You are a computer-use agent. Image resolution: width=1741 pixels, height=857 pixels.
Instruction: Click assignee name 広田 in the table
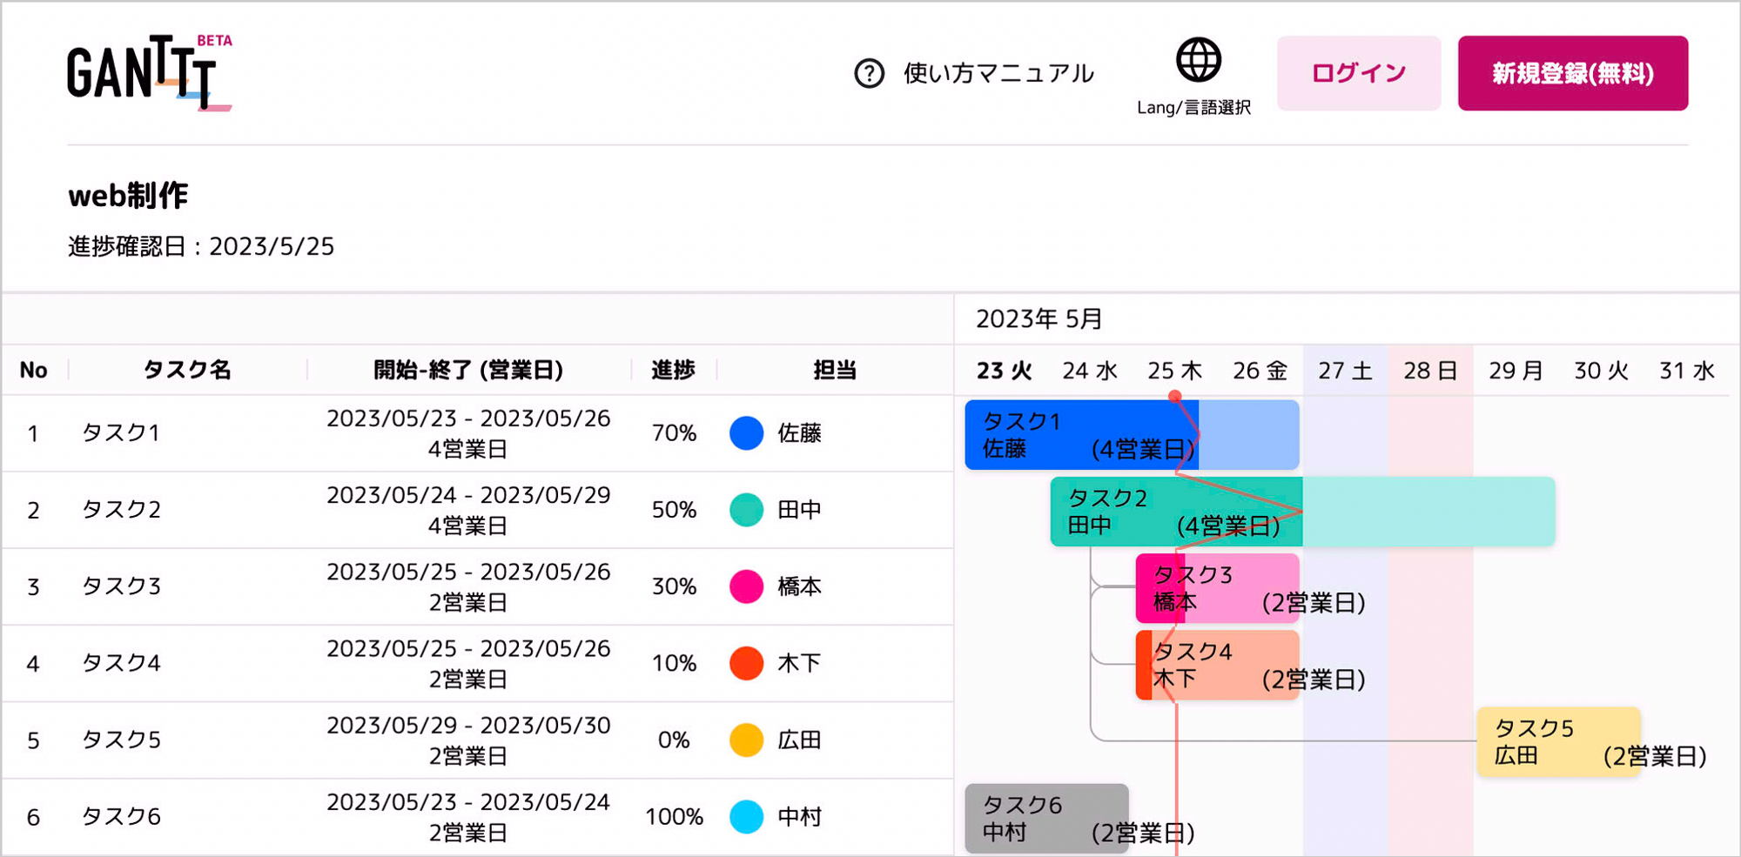pyautogui.click(x=799, y=740)
